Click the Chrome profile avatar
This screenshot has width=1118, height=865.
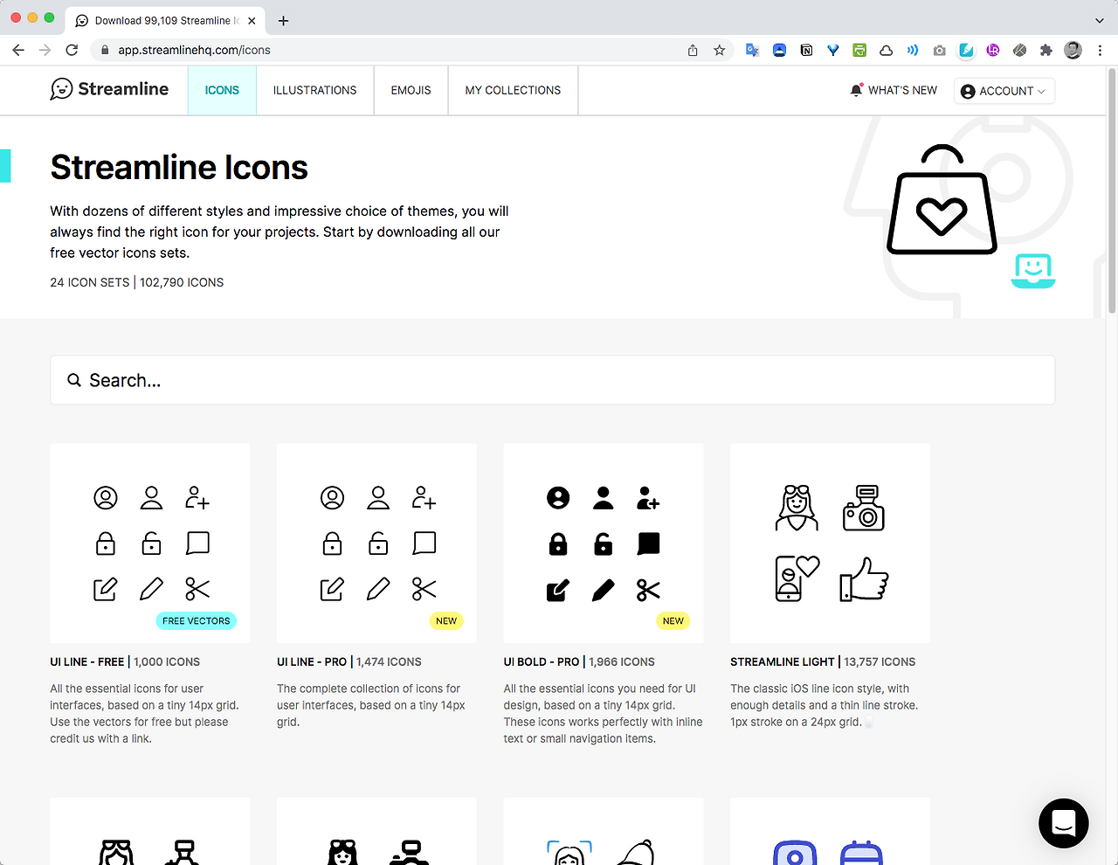tap(1073, 50)
